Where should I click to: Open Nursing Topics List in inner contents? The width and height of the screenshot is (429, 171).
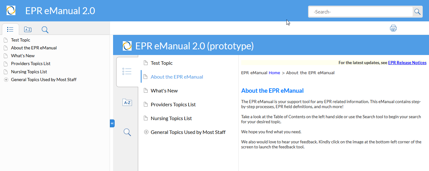[171, 118]
